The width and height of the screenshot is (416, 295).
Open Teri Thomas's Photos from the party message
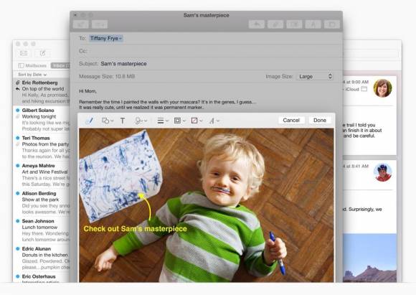(42, 147)
